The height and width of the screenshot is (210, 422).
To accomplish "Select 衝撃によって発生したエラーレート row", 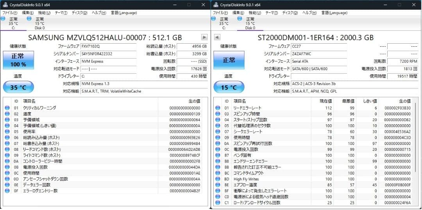I will pos(313,191).
